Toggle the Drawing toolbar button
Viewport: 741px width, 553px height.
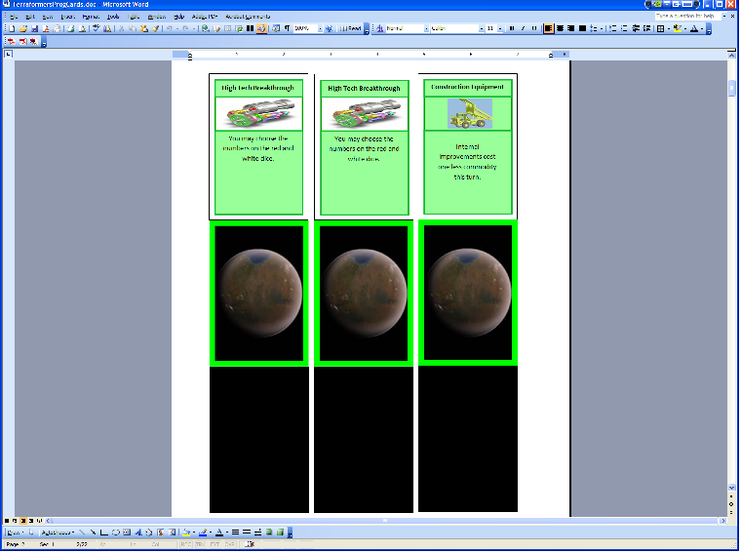click(261, 29)
